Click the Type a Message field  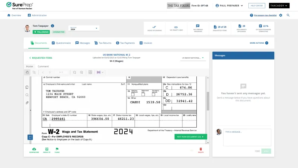click(x=246, y=137)
